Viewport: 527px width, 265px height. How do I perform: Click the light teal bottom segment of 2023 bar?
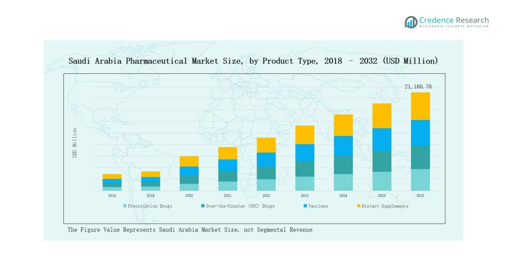click(305, 184)
